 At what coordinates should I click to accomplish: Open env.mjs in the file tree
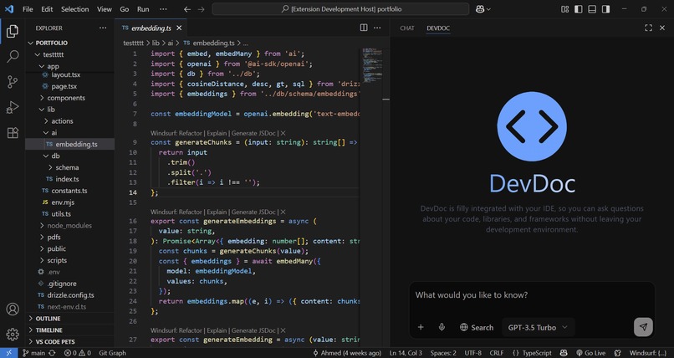point(63,202)
